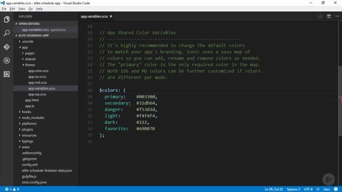The image size is (342, 192).
Task: Click the $colors variable on line 28
Action: [x=108, y=90]
